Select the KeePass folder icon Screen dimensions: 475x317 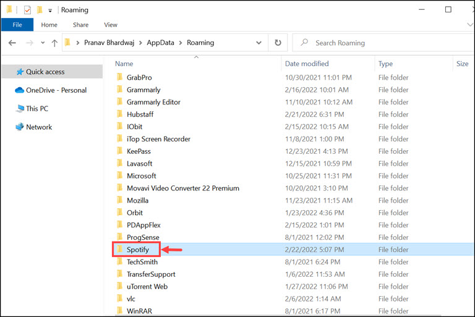(x=119, y=151)
